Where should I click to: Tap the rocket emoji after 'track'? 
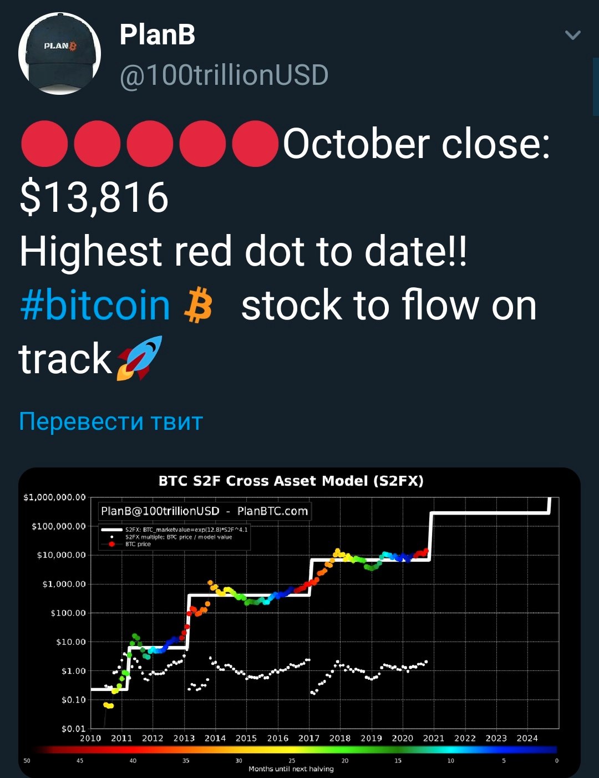(x=140, y=358)
